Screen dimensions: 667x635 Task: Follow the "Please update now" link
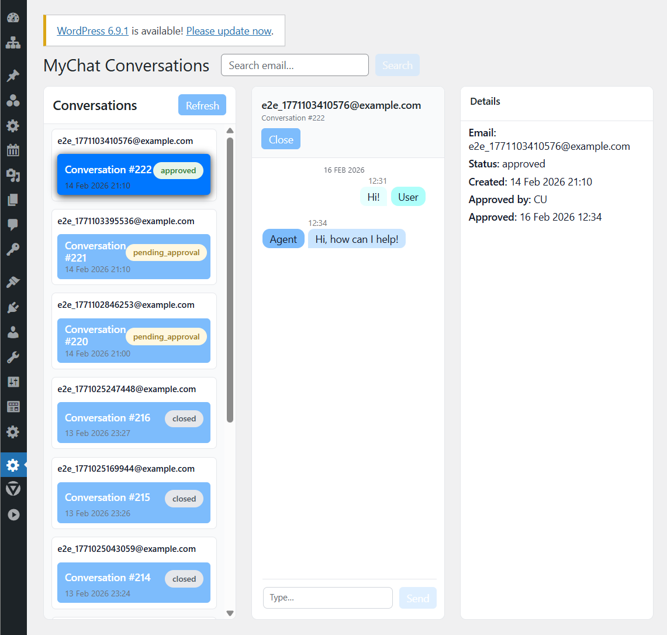point(229,31)
